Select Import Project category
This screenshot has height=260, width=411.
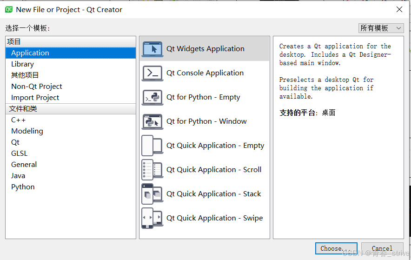point(71,98)
